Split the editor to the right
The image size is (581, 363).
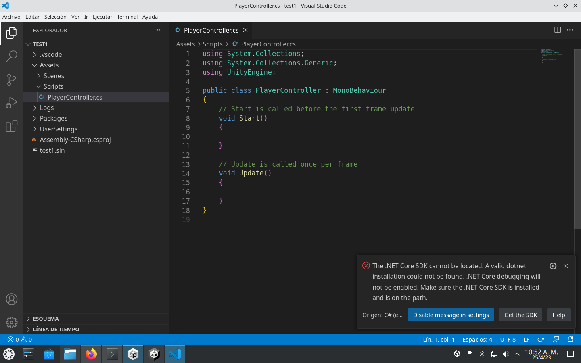558,30
